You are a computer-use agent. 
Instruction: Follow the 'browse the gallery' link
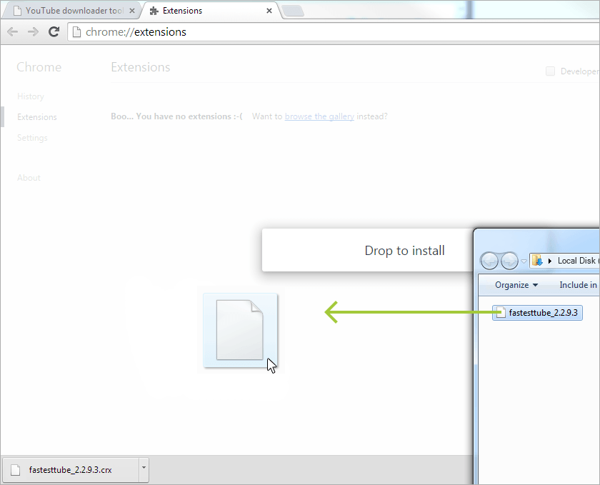[x=319, y=116]
